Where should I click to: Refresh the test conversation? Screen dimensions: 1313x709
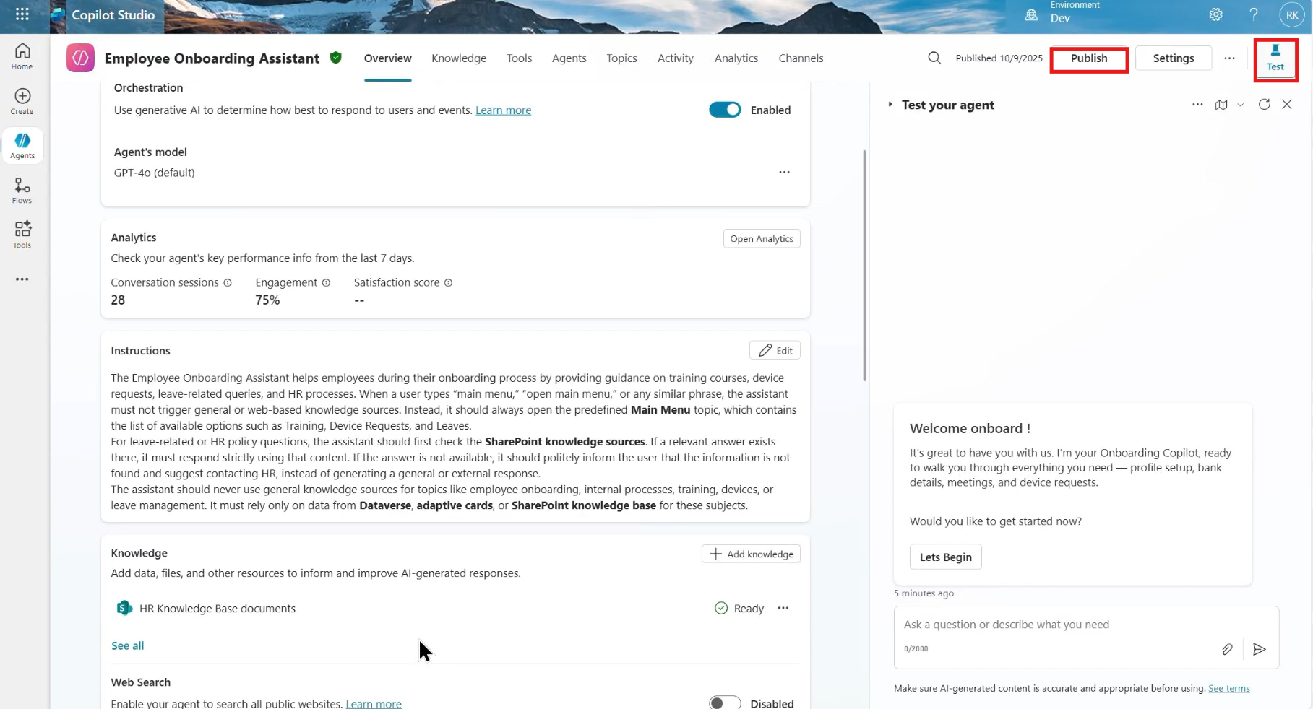[x=1264, y=105]
